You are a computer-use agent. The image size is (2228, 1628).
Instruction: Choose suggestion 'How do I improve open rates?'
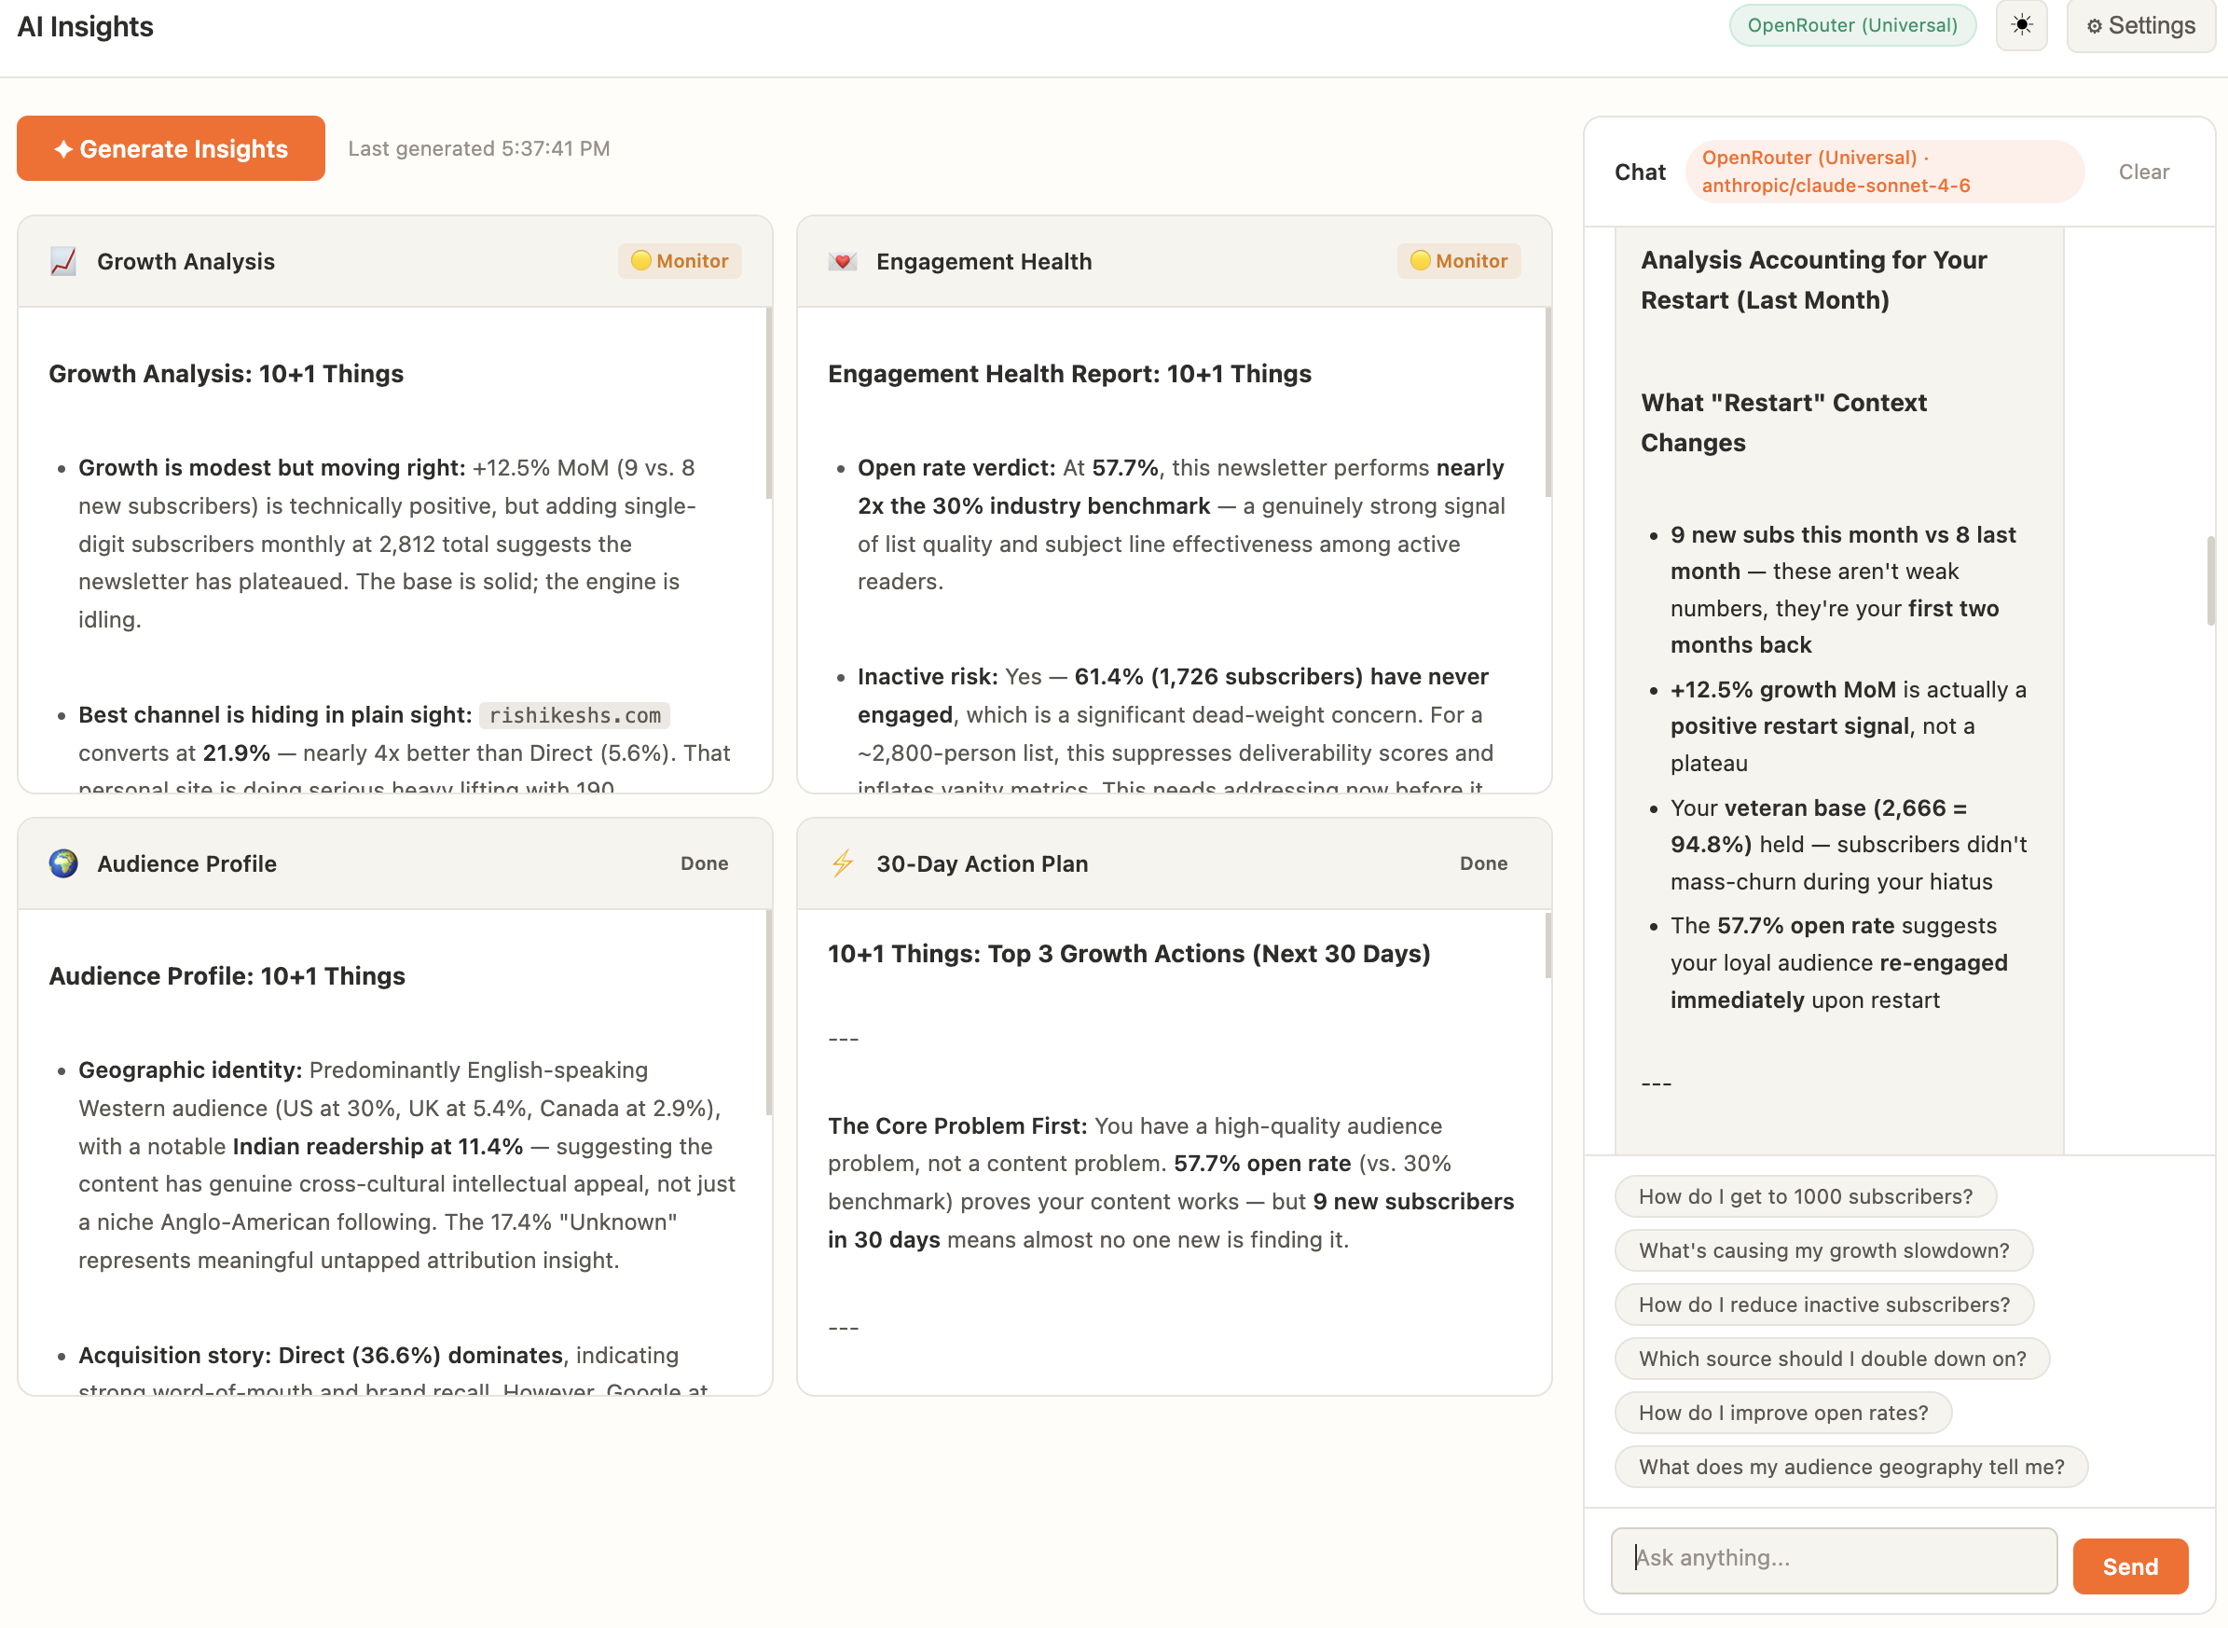[1782, 1414]
